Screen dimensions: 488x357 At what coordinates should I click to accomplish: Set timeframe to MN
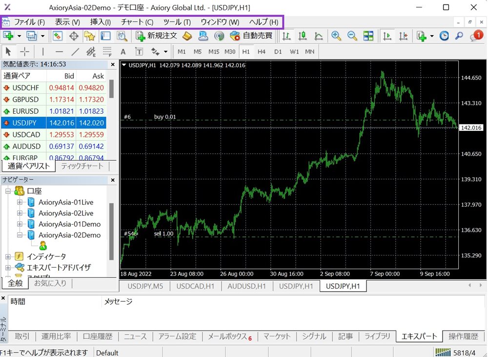tap(310, 52)
